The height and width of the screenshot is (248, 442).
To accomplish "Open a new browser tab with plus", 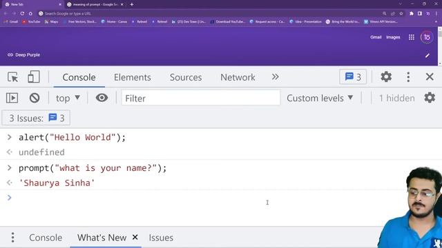I will [x=132, y=5].
